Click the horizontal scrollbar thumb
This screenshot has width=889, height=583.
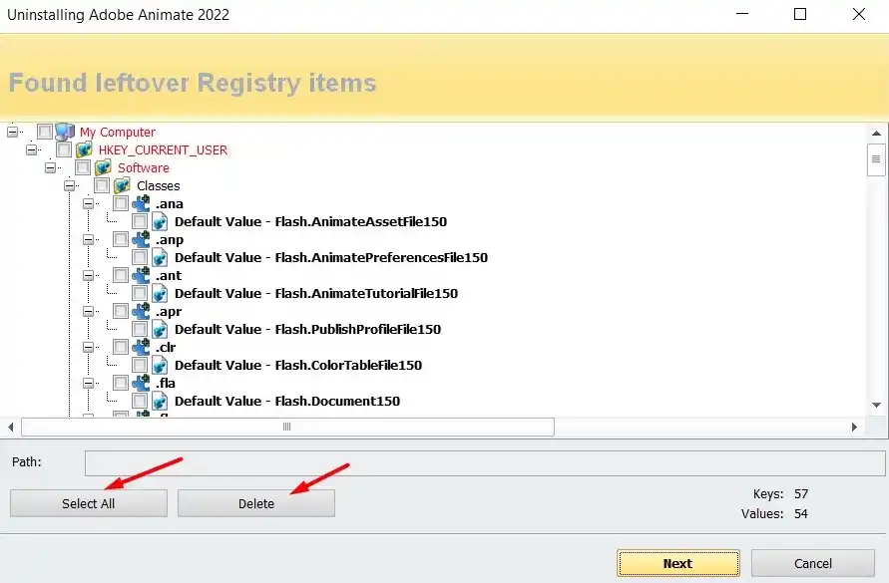(x=287, y=427)
